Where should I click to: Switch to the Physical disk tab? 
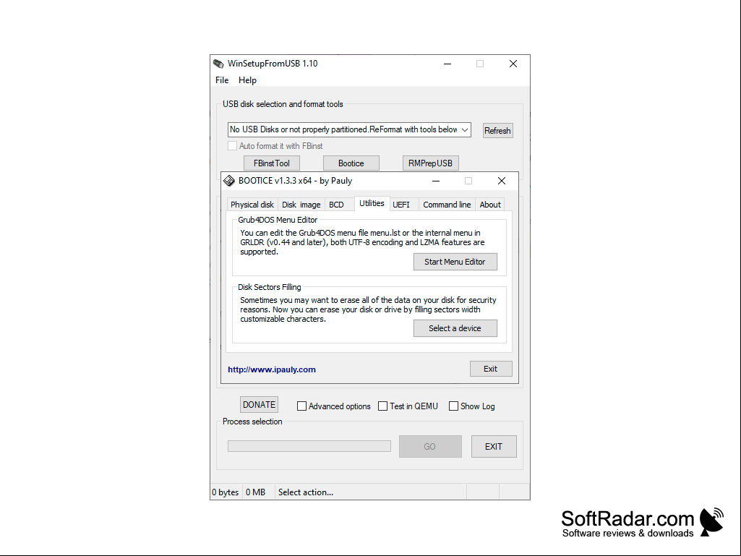[252, 204]
